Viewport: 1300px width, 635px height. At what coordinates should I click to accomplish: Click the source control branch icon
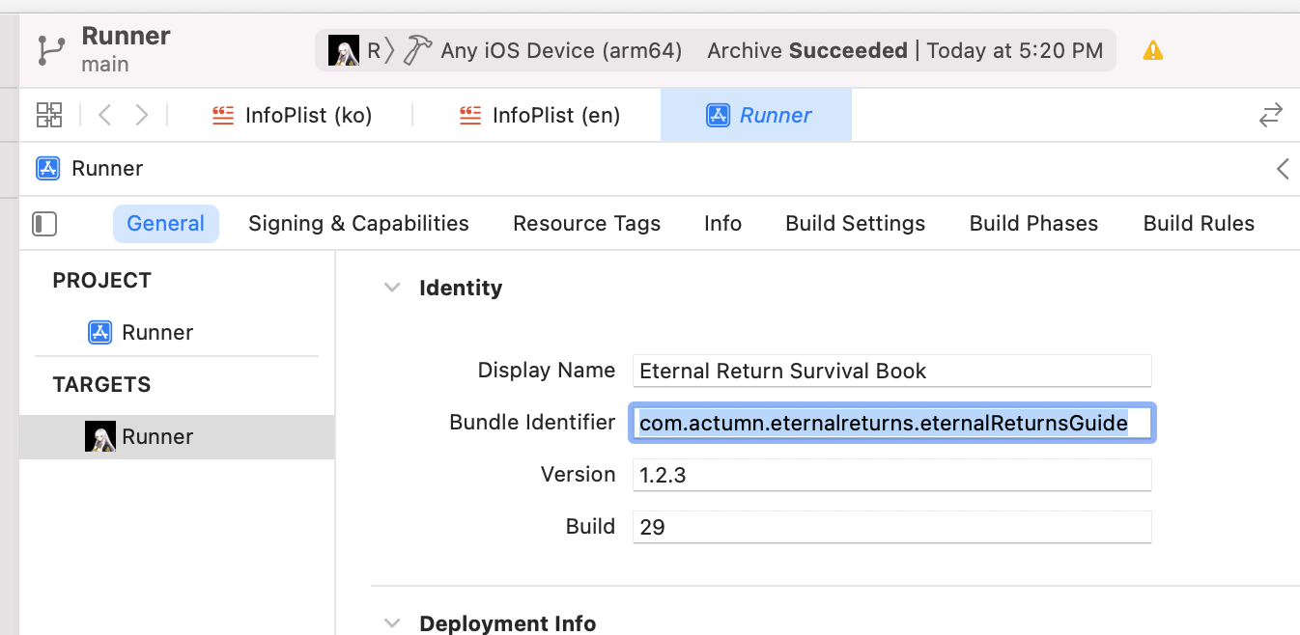50,50
